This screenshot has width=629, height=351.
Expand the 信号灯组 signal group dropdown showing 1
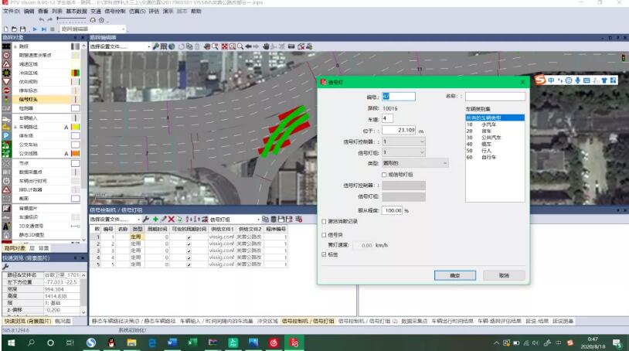coord(403,152)
